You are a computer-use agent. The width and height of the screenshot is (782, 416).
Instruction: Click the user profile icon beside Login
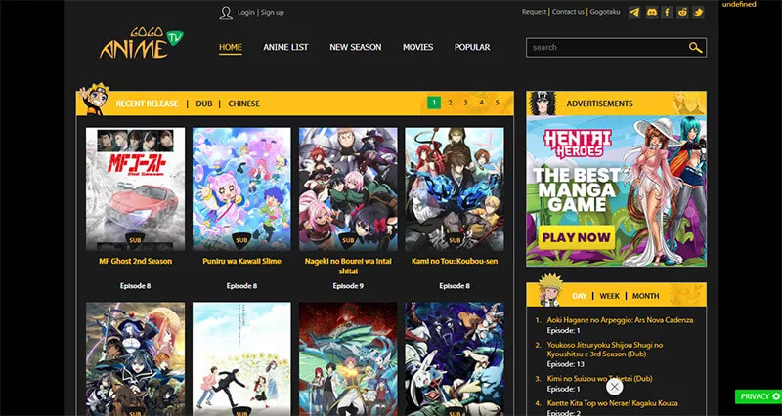pos(226,13)
